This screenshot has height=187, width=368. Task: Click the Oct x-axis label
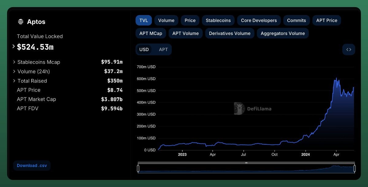click(274, 154)
